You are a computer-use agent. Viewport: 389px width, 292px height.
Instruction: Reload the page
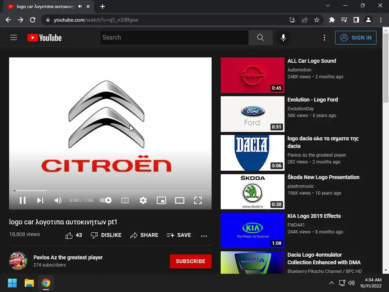coord(33,20)
